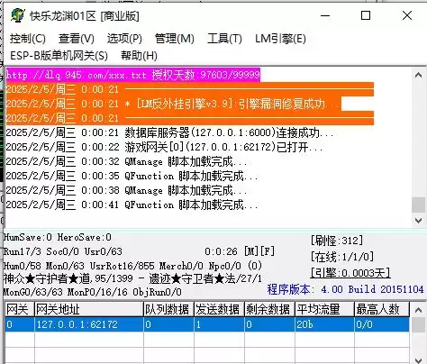Select the 0:00:41 QFunction log line
The image size is (427, 364).
pyautogui.click(x=132, y=205)
